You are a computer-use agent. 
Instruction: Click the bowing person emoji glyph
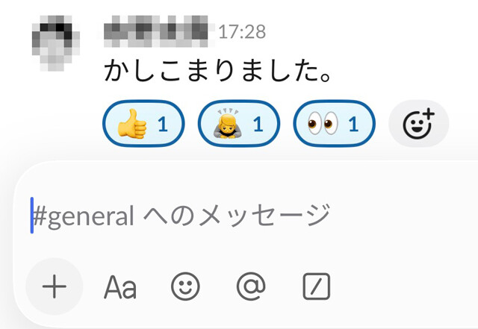click(x=226, y=124)
